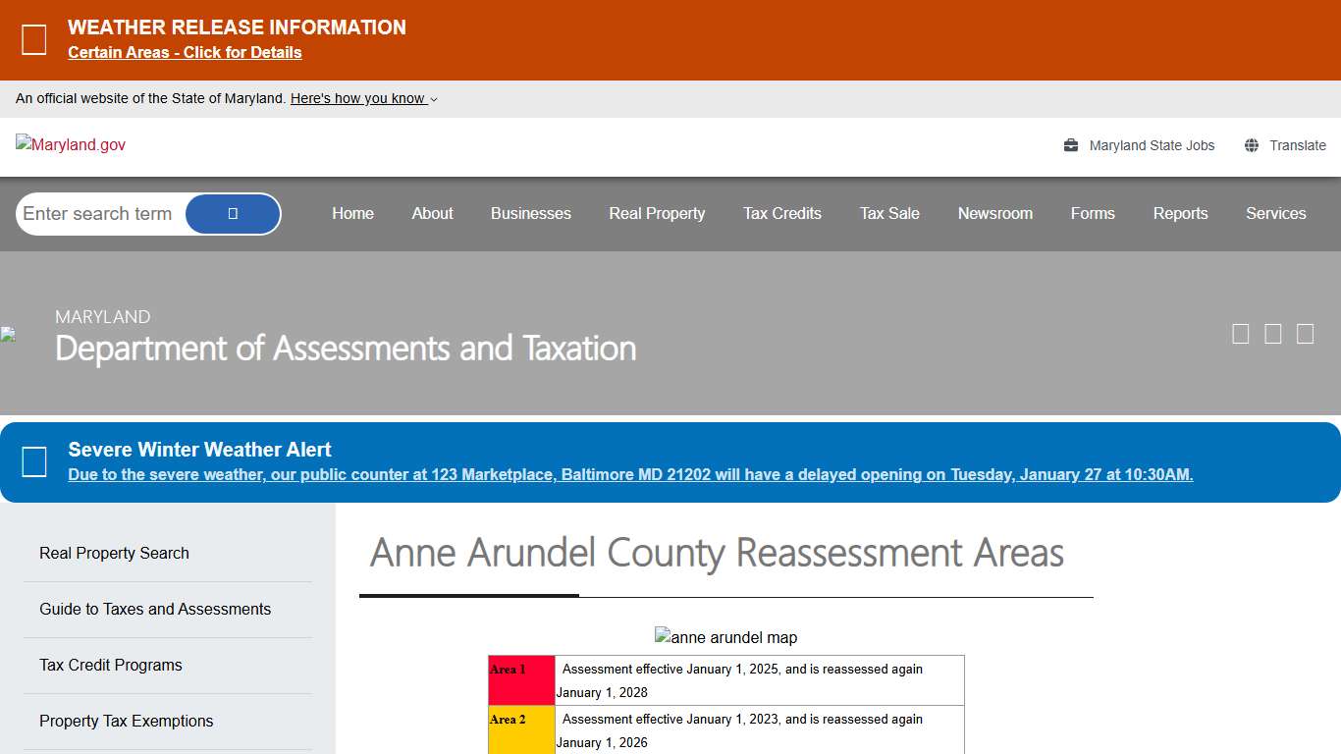This screenshot has width=1341, height=754.
Task: Click the delayed opening announcement link
Action: pyautogui.click(x=630, y=474)
